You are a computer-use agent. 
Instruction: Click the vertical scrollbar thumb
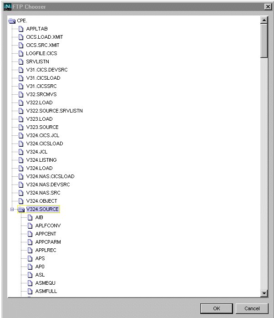point(264,41)
